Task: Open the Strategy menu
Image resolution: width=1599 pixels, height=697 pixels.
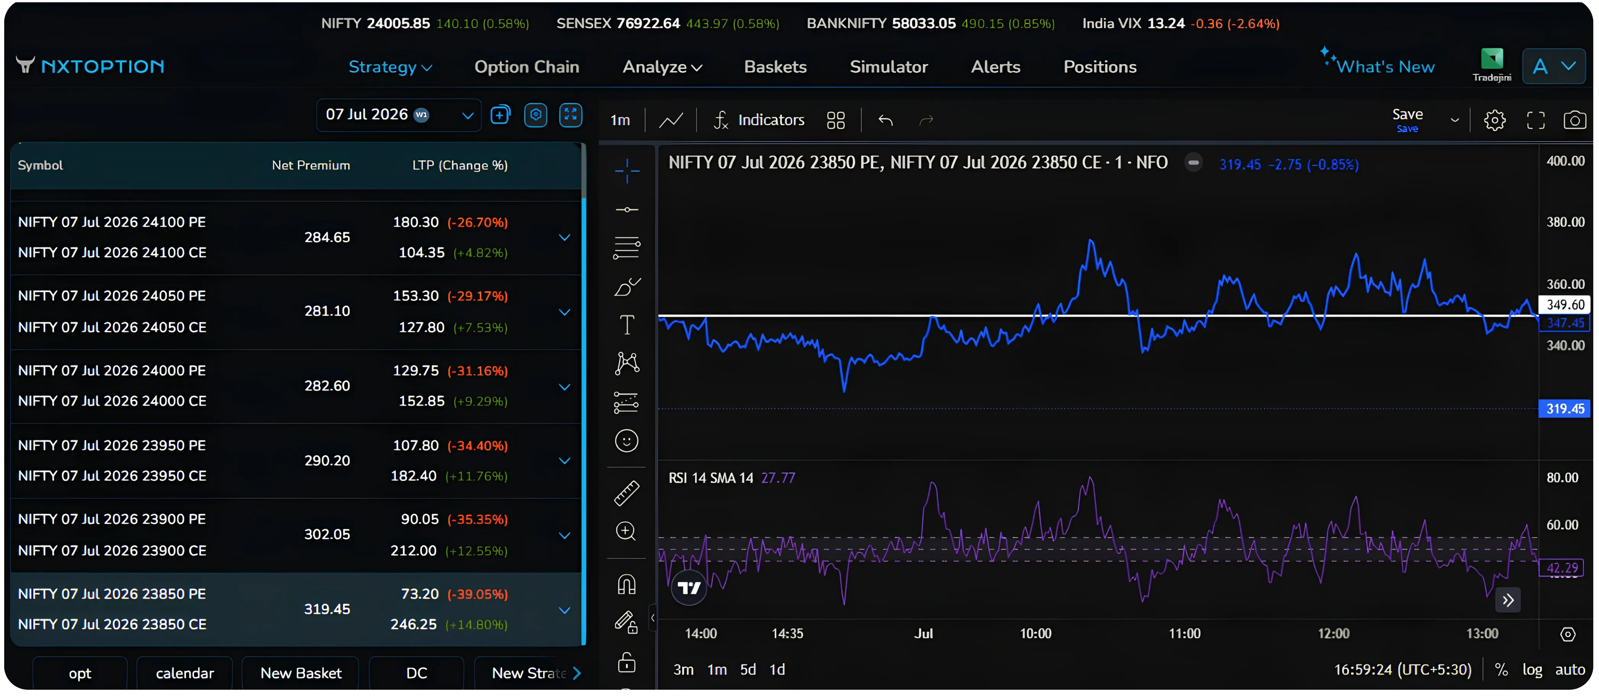Action: pos(390,66)
